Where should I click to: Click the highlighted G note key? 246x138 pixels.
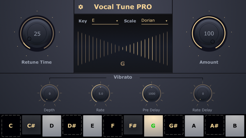tap(153, 126)
